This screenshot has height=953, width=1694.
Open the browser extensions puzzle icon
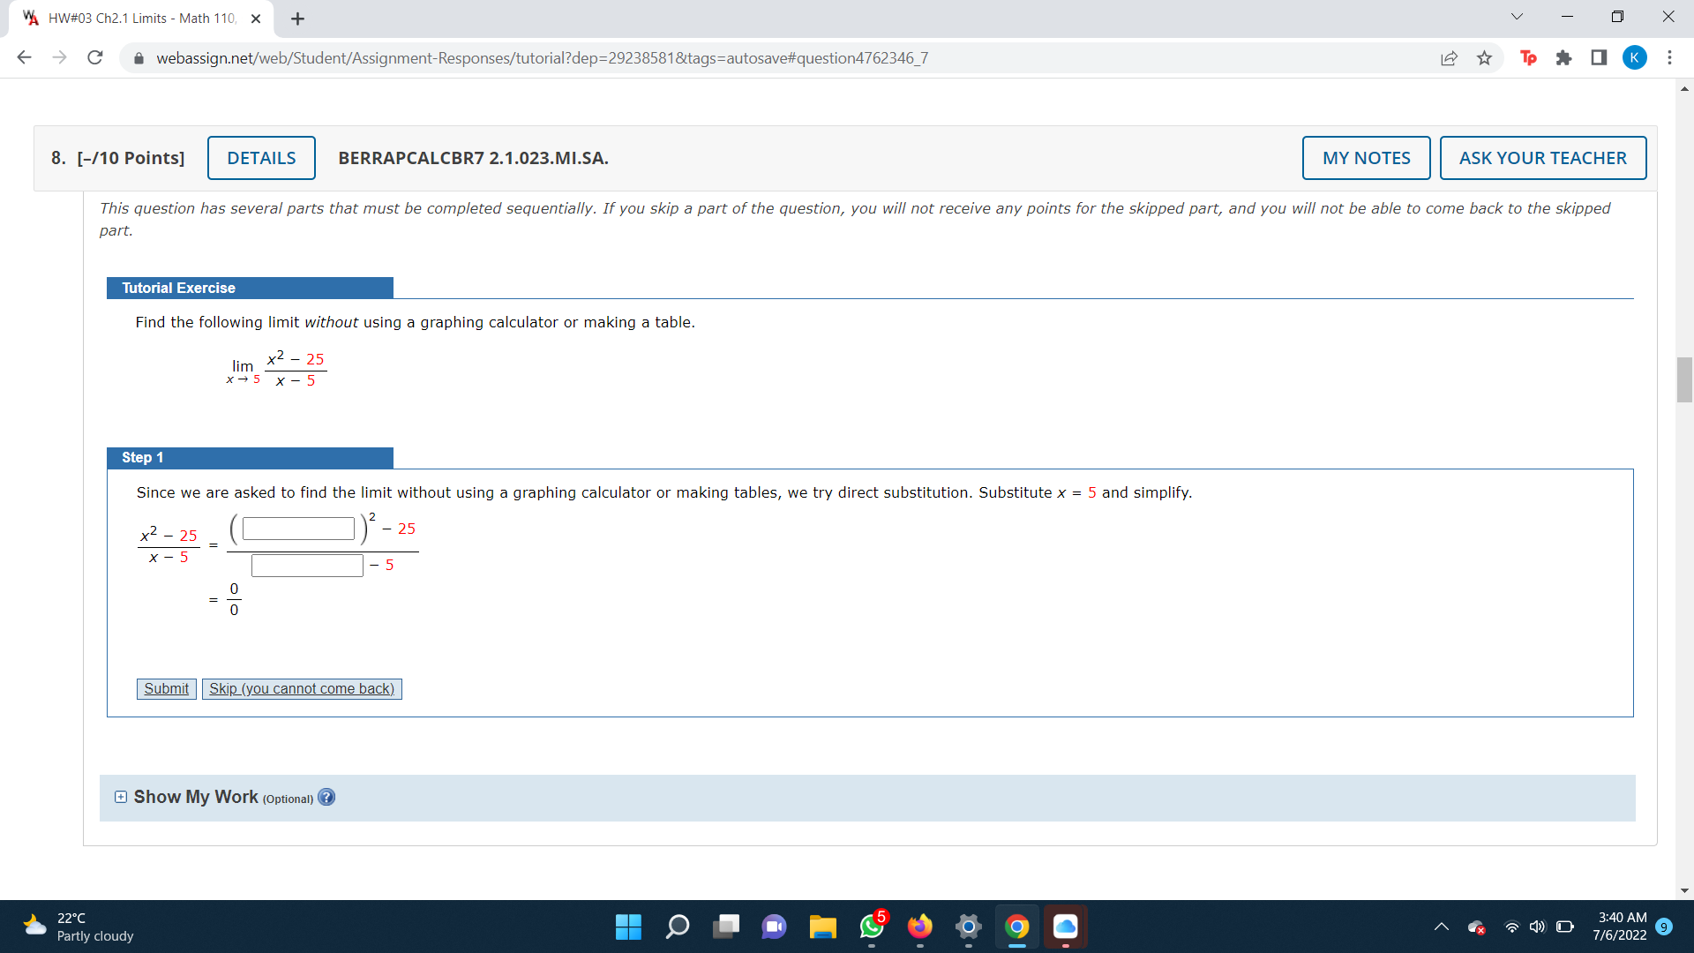(x=1563, y=58)
